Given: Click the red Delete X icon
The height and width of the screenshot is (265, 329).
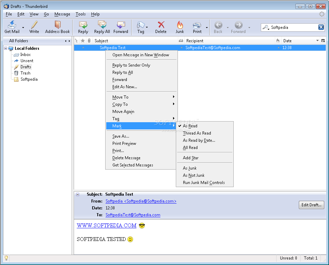Looking at the screenshot, I should pyautogui.click(x=161, y=25).
